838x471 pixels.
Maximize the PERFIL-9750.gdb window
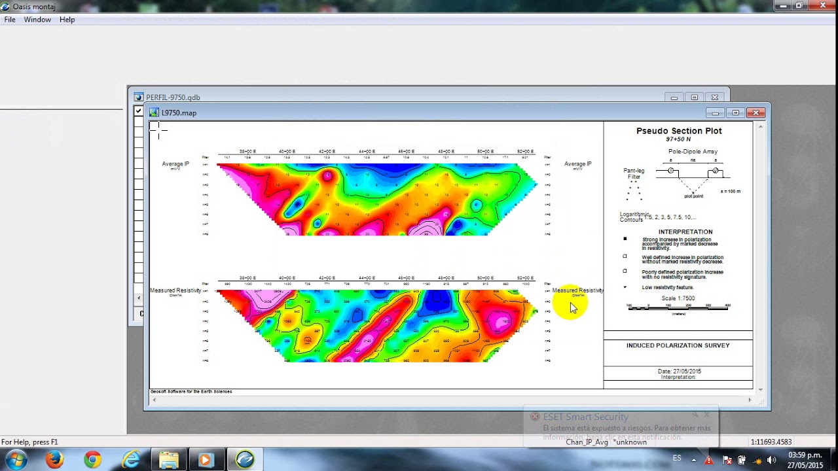(x=695, y=97)
